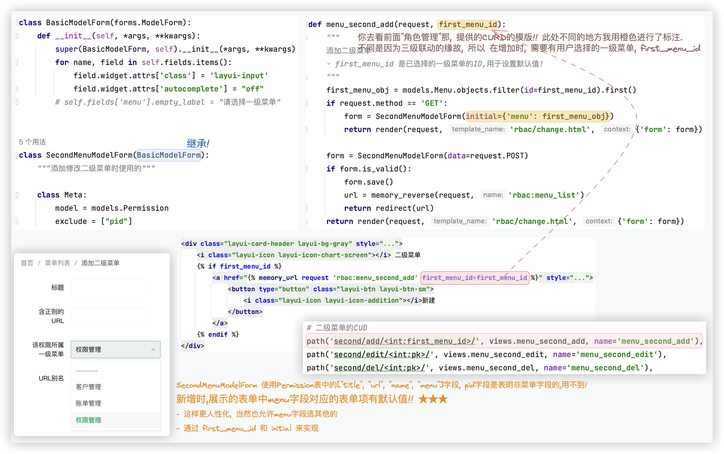Choose 账单管理 from the dropdown list
The image size is (724, 454).
tap(88, 403)
